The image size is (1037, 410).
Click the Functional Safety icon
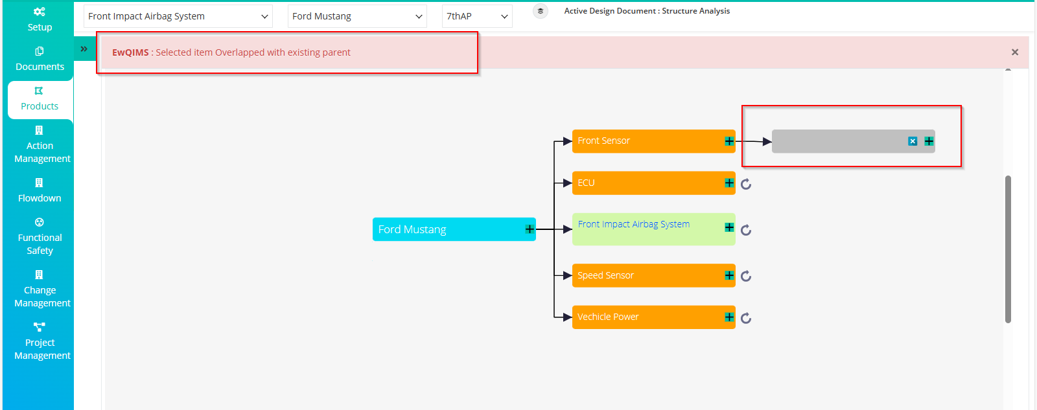[40, 222]
